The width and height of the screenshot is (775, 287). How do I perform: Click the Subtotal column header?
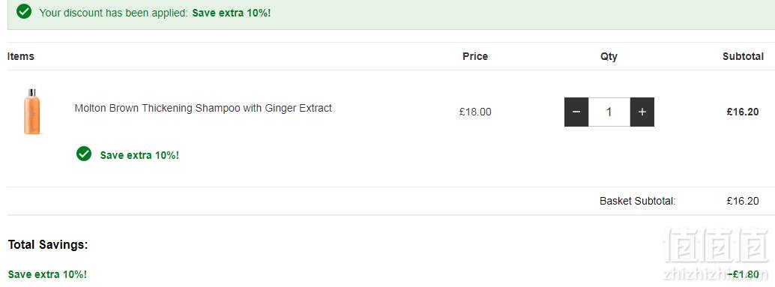[743, 56]
